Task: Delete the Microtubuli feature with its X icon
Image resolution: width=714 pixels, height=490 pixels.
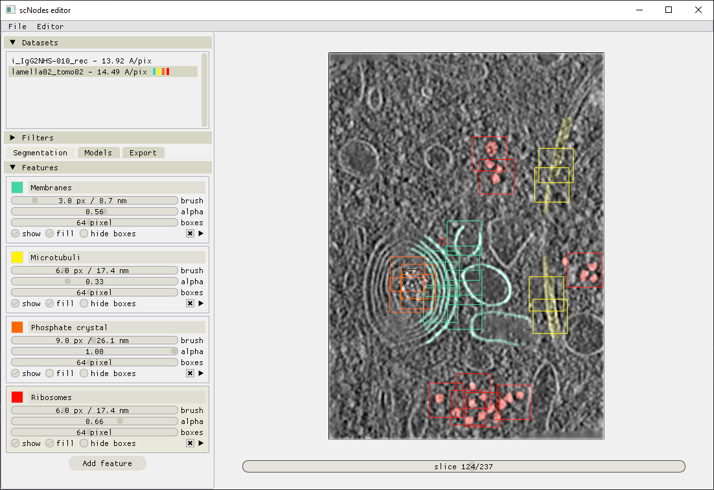Action: pyautogui.click(x=190, y=304)
